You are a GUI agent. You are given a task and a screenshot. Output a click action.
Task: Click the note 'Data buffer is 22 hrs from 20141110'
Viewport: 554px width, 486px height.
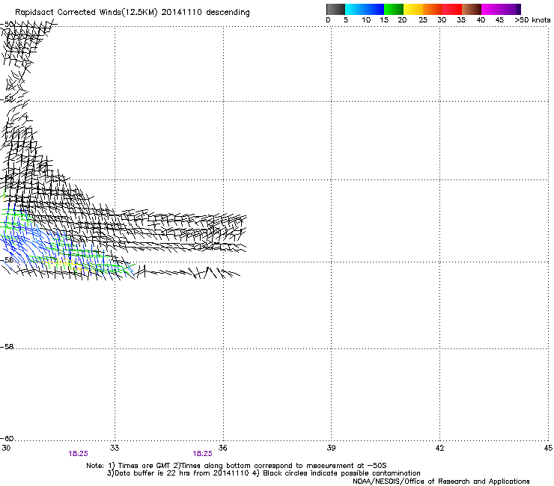(181, 473)
